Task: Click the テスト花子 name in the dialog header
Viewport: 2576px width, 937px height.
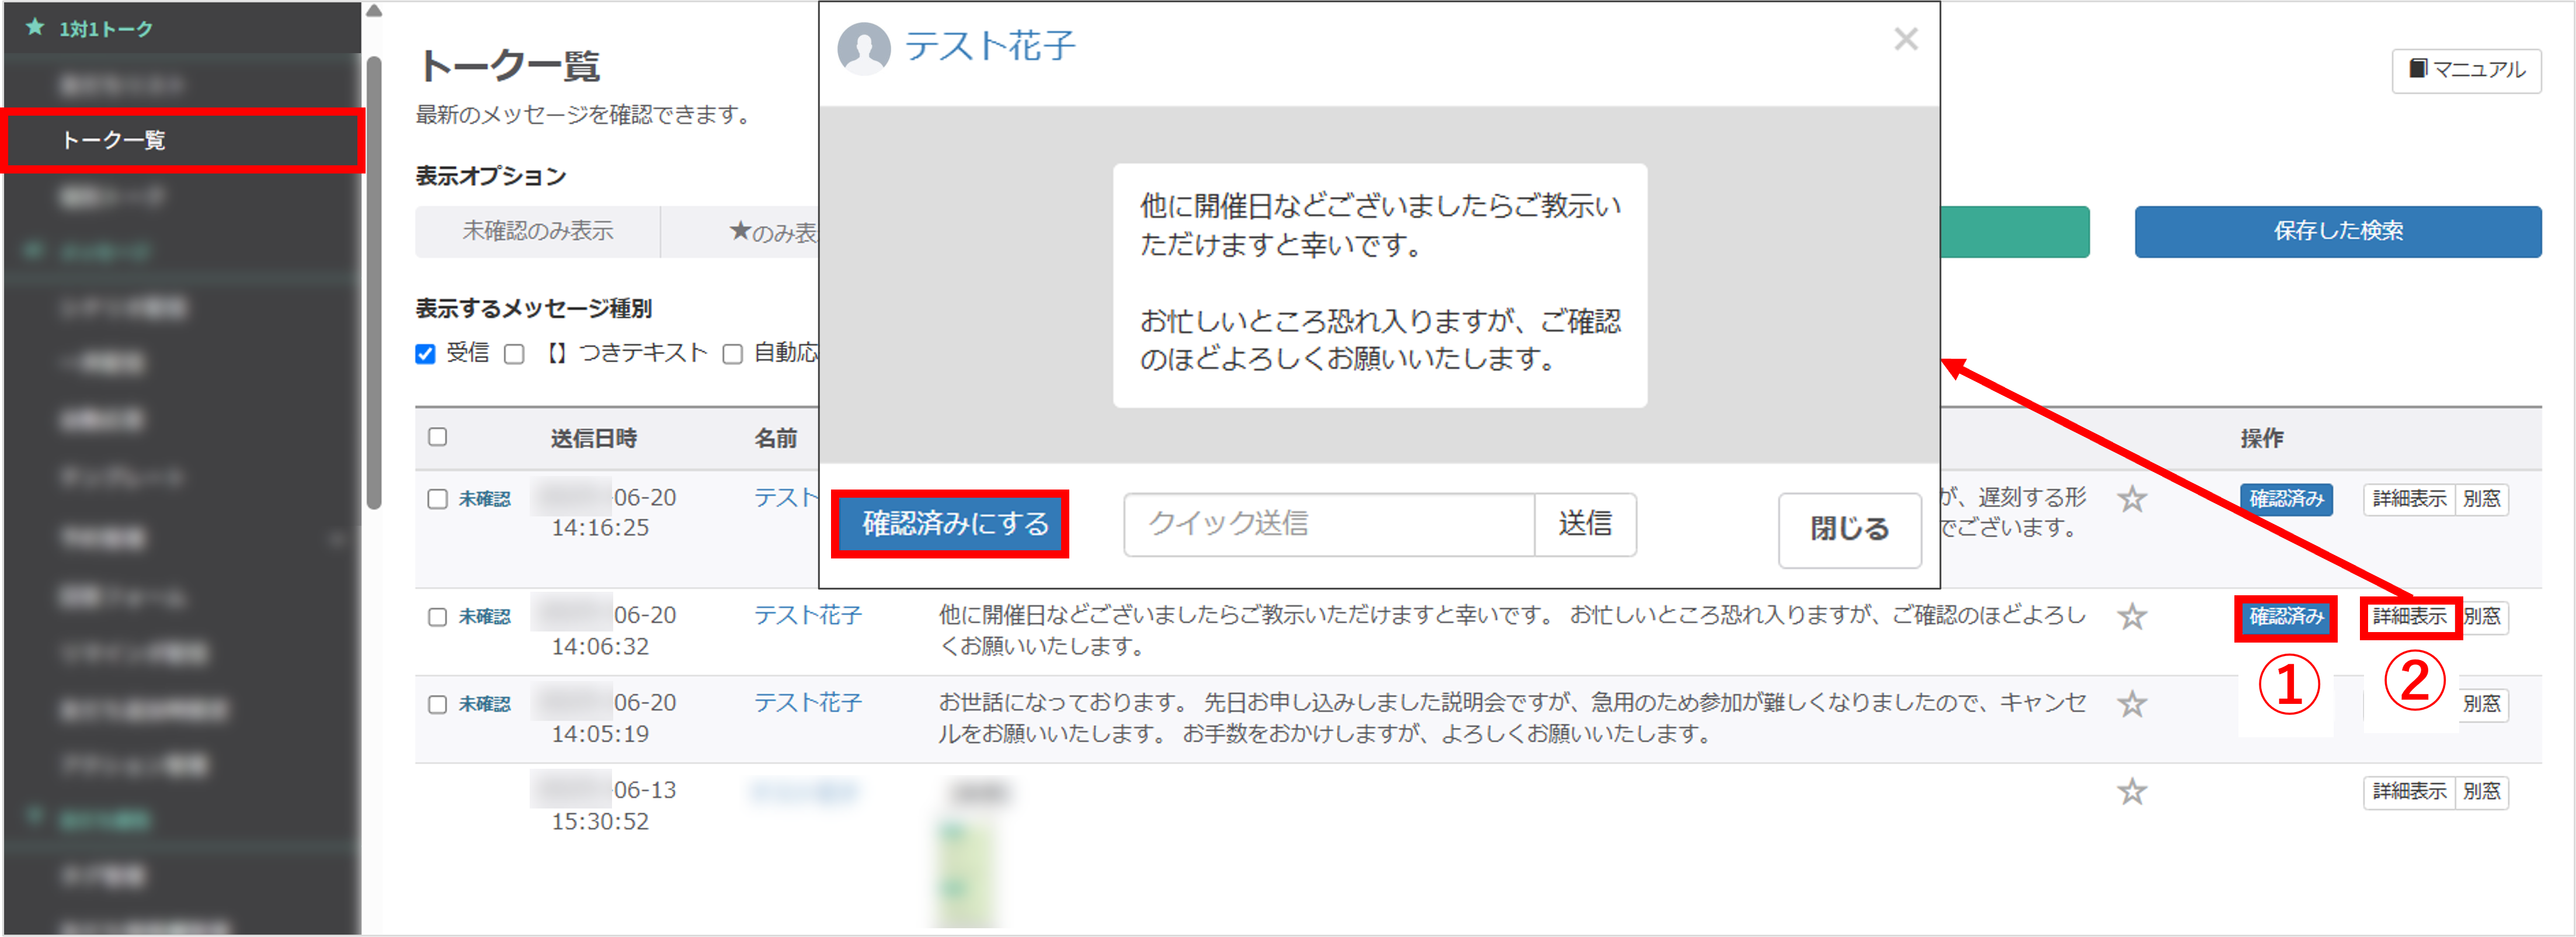Action: tap(990, 46)
